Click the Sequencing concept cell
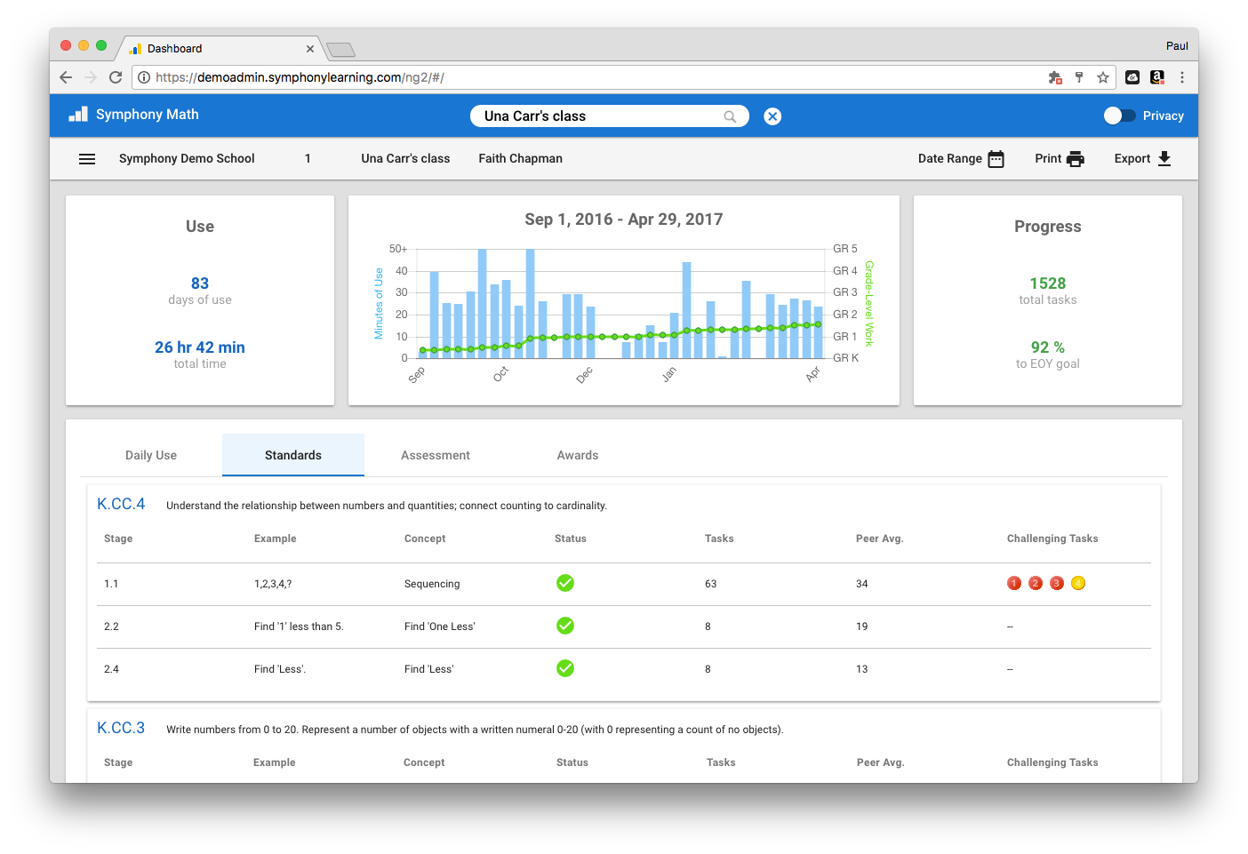1248x854 pixels. [432, 584]
